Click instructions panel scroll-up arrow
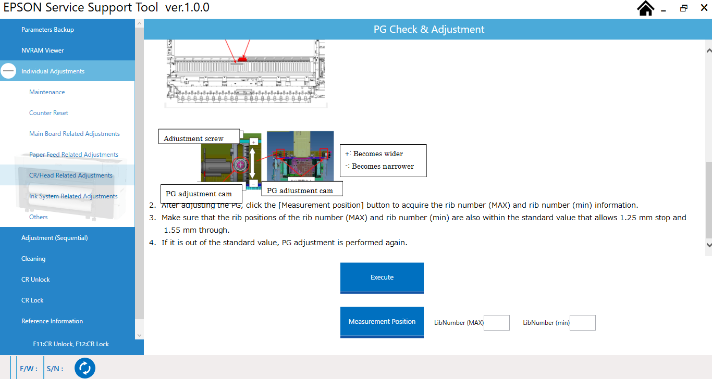712x379 pixels. [x=708, y=50]
